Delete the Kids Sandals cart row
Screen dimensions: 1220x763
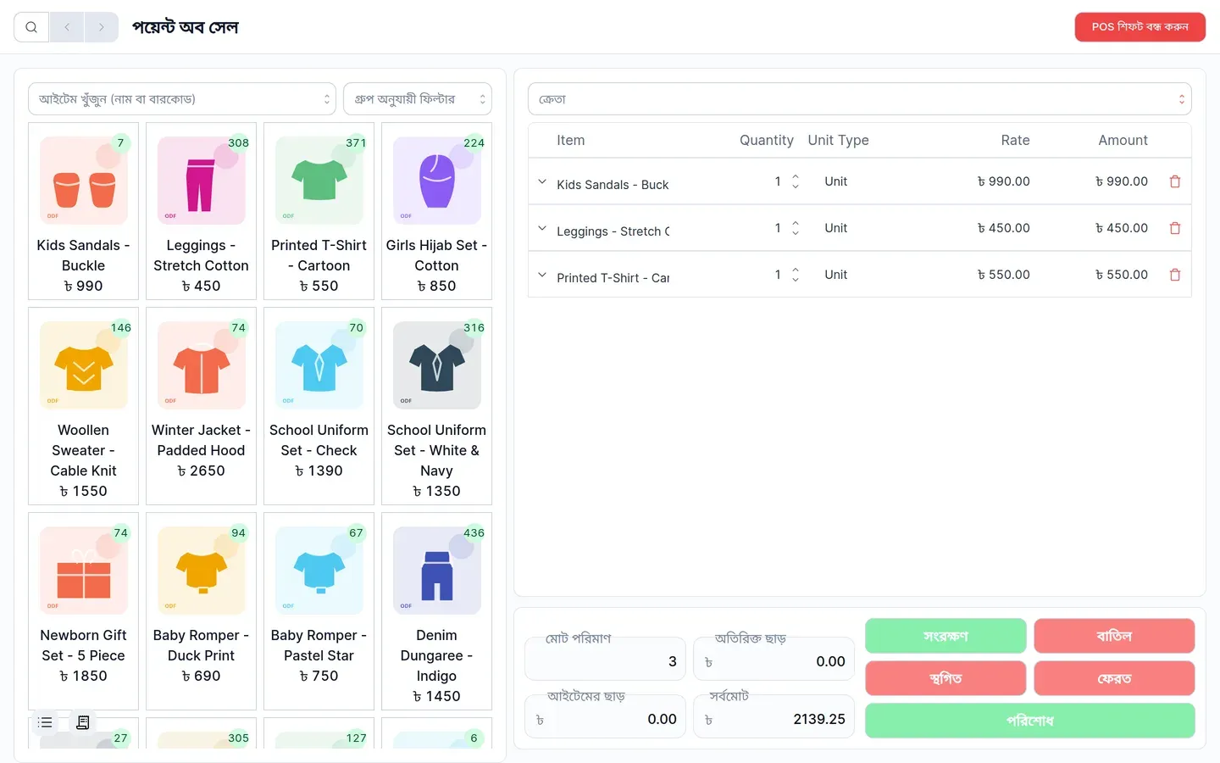tap(1175, 181)
